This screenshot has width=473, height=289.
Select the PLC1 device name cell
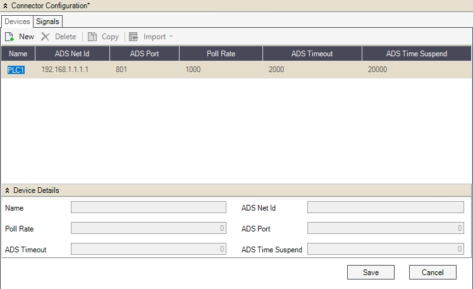tap(16, 70)
